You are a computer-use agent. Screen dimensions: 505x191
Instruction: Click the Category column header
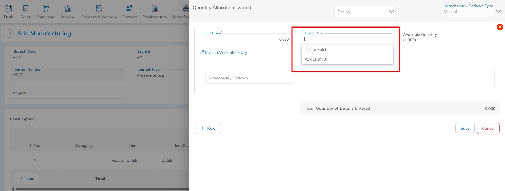point(84,146)
